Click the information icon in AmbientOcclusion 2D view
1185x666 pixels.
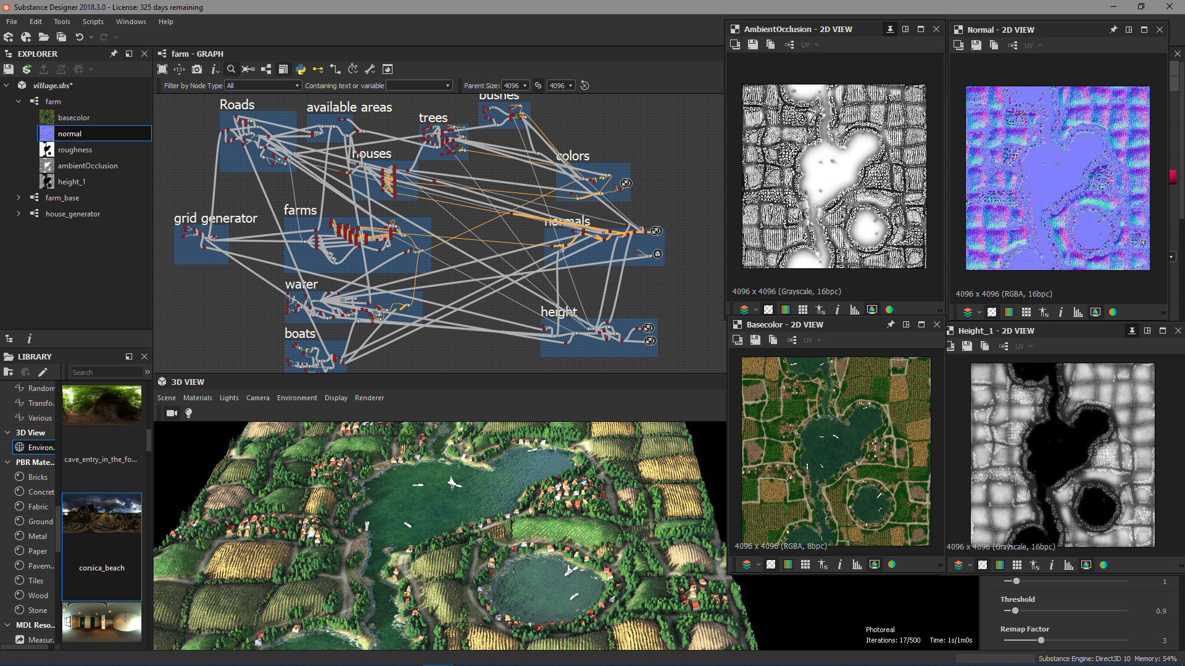(838, 310)
